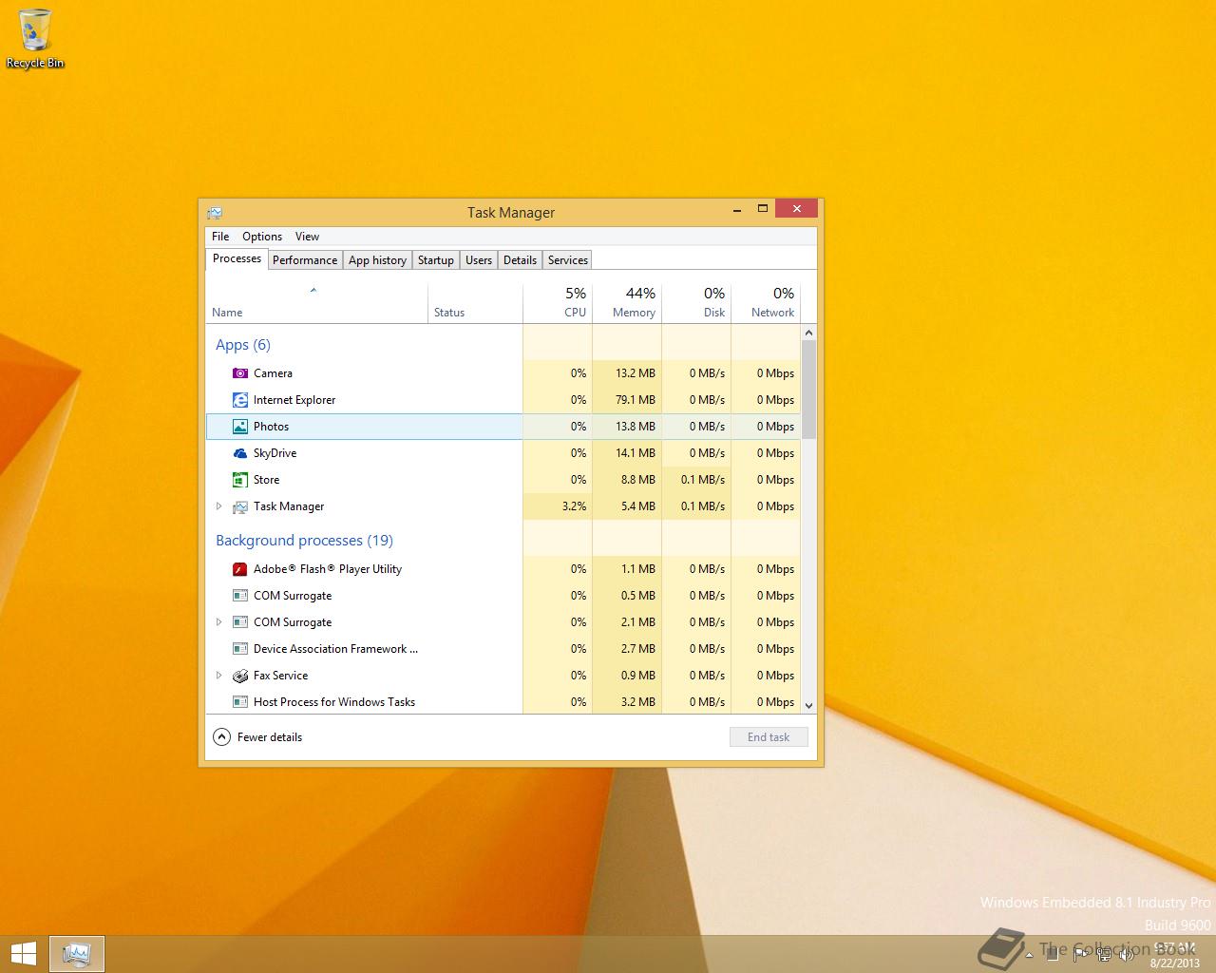Open the View menu
1216x973 pixels.
tap(307, 237)
